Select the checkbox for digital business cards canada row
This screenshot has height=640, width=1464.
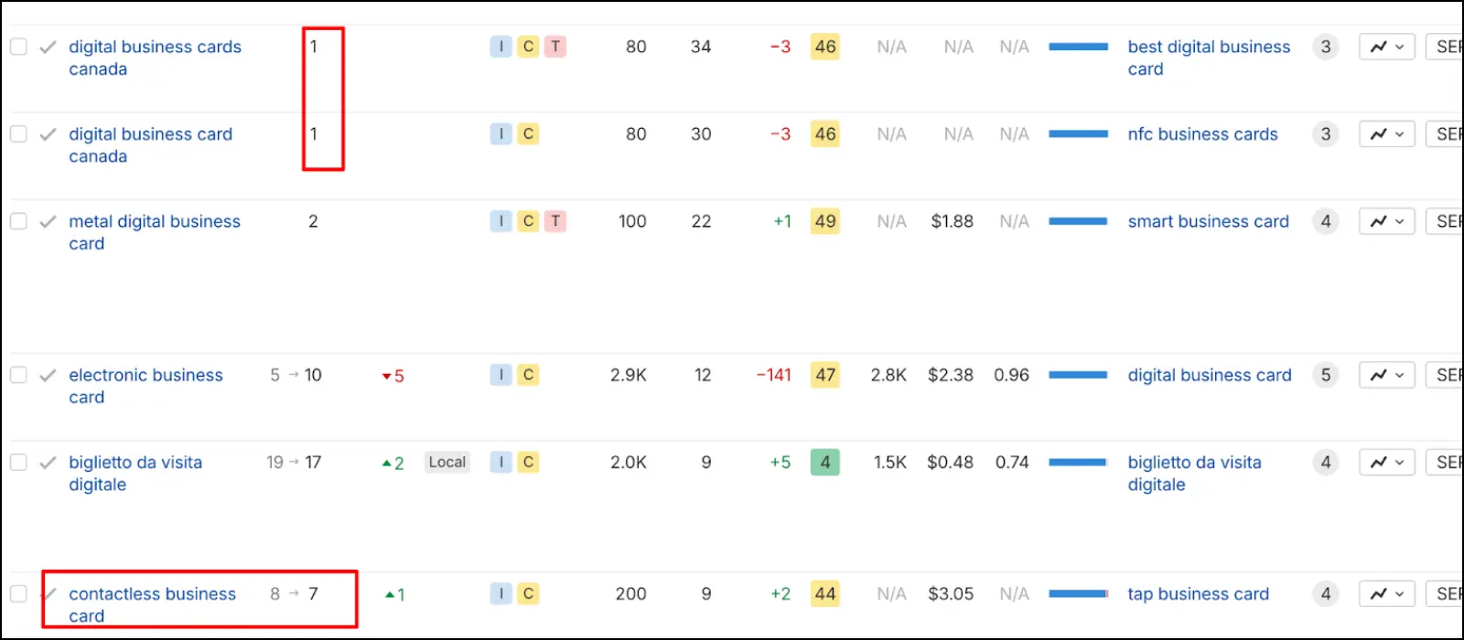(18, 46)
